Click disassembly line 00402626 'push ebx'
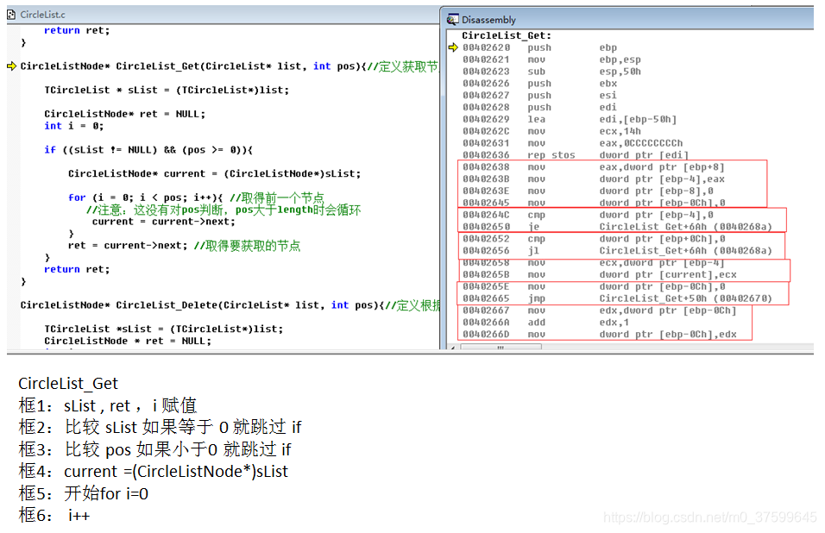 tap(539, 84)
